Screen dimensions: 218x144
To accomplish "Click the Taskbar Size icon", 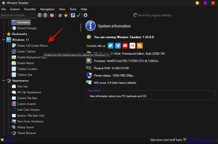I will (14, 75).
